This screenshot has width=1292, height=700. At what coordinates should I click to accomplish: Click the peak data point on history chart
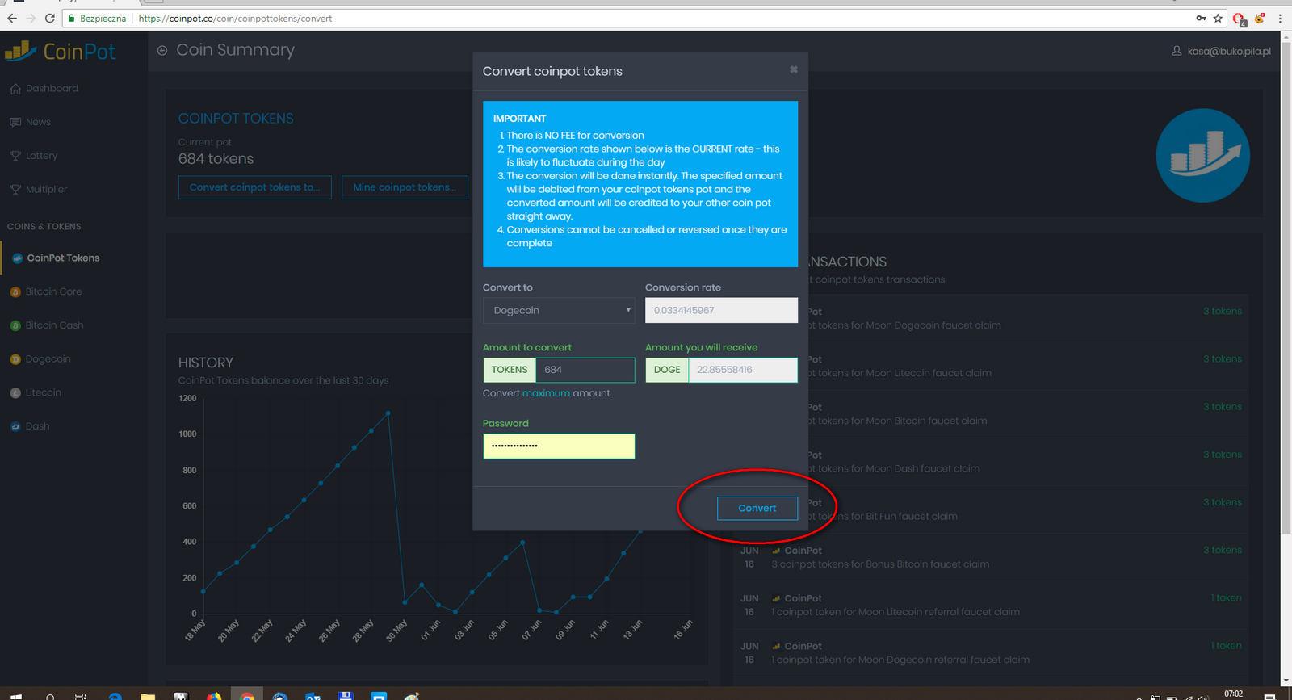(388, 413)
